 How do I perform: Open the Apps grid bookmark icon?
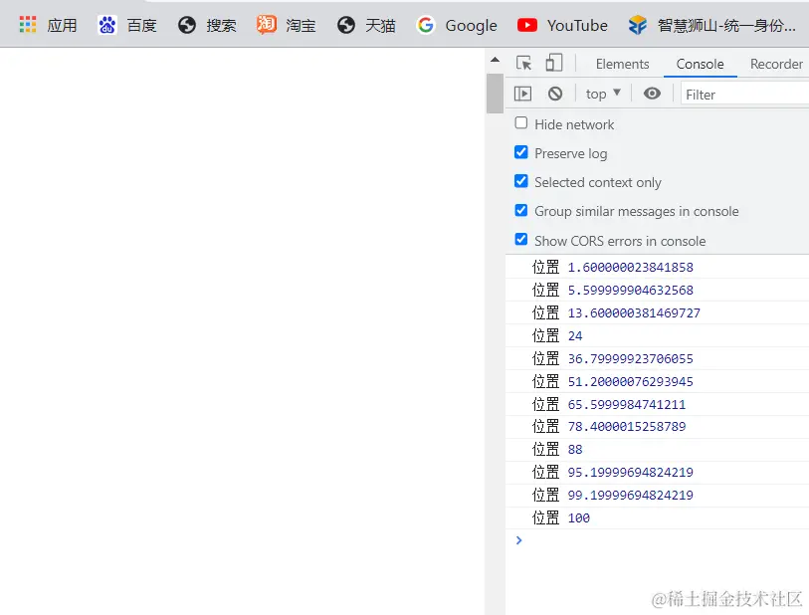click(27, 24)
